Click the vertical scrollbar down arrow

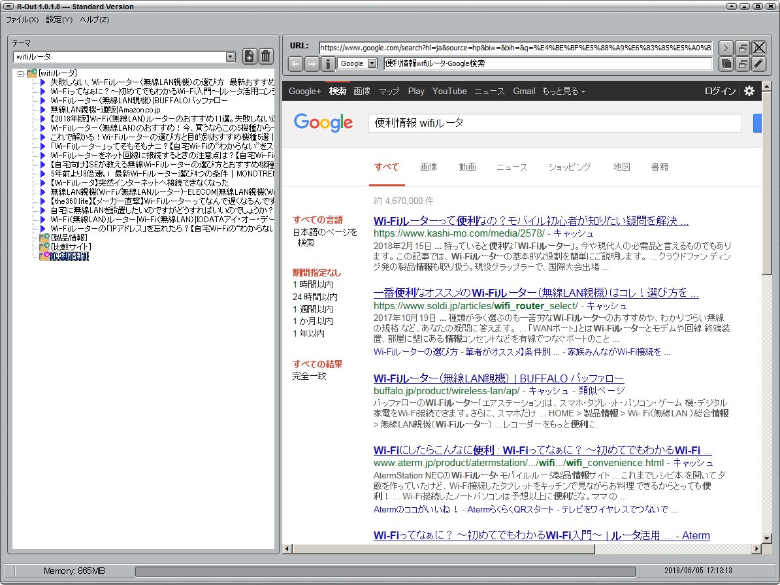[x=766, y=538]
